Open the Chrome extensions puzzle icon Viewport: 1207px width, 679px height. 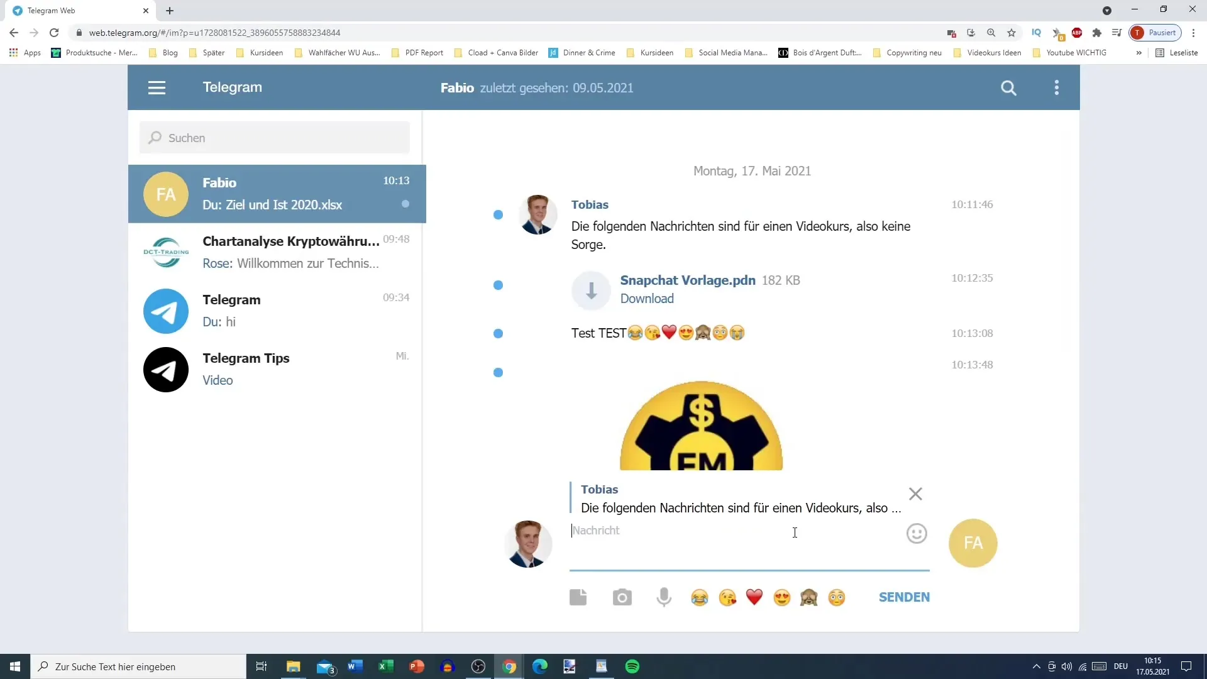(x=1097, y=33)
